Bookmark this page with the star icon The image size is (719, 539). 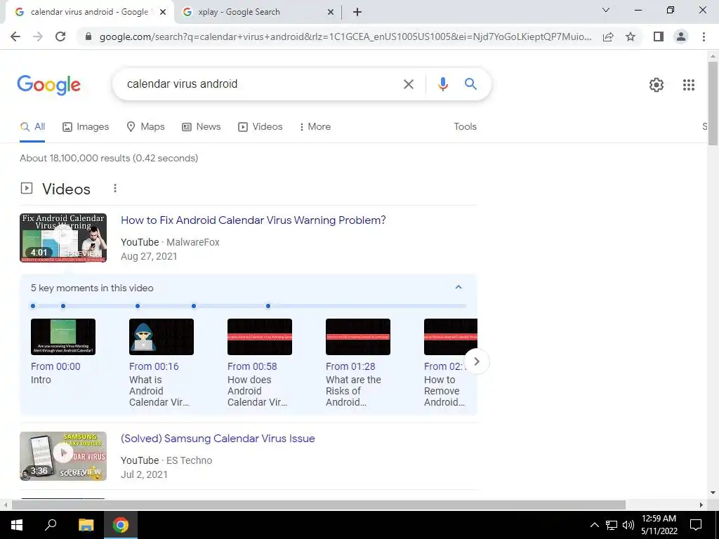coord(631,36)
